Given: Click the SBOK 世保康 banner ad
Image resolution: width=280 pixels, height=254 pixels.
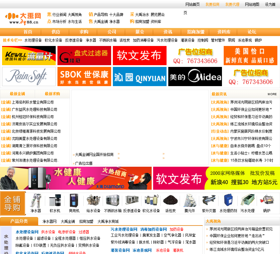Looking at the screenshot, I should tap(84, 77).
